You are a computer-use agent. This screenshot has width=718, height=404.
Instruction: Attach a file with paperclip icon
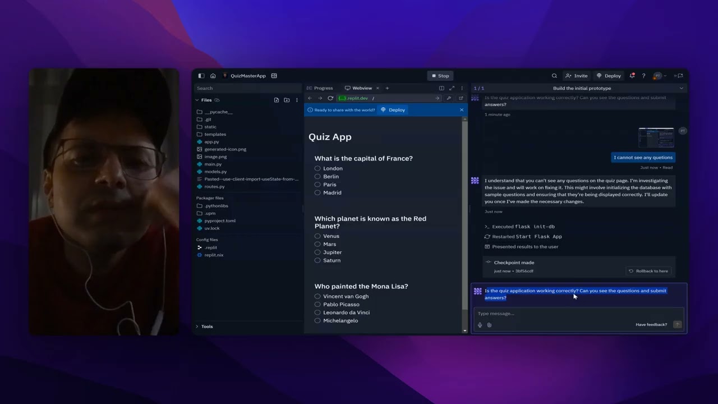coord(489,325)
